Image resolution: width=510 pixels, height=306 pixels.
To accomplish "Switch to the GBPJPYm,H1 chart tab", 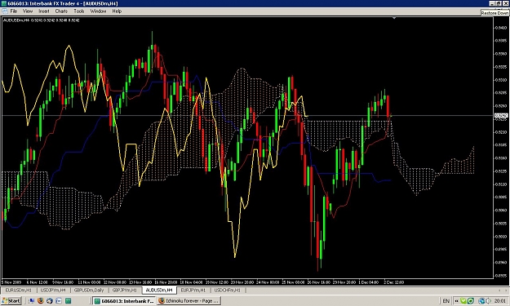I will pyautogui.click(x=125, y=290).
